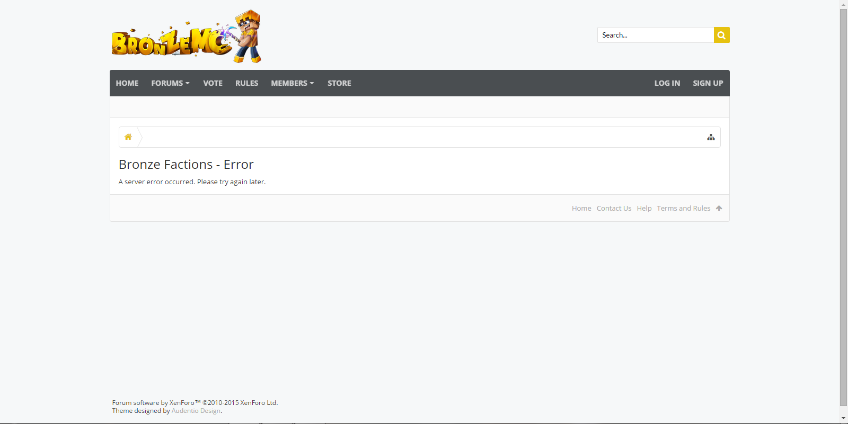Open the Home nav tab

coord(127,83)
